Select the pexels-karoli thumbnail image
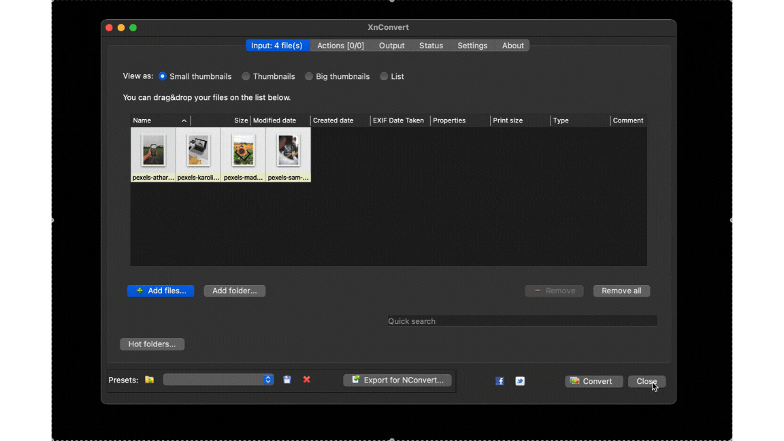Viewport: 784px width, 441px height. [x=199, y=150]
